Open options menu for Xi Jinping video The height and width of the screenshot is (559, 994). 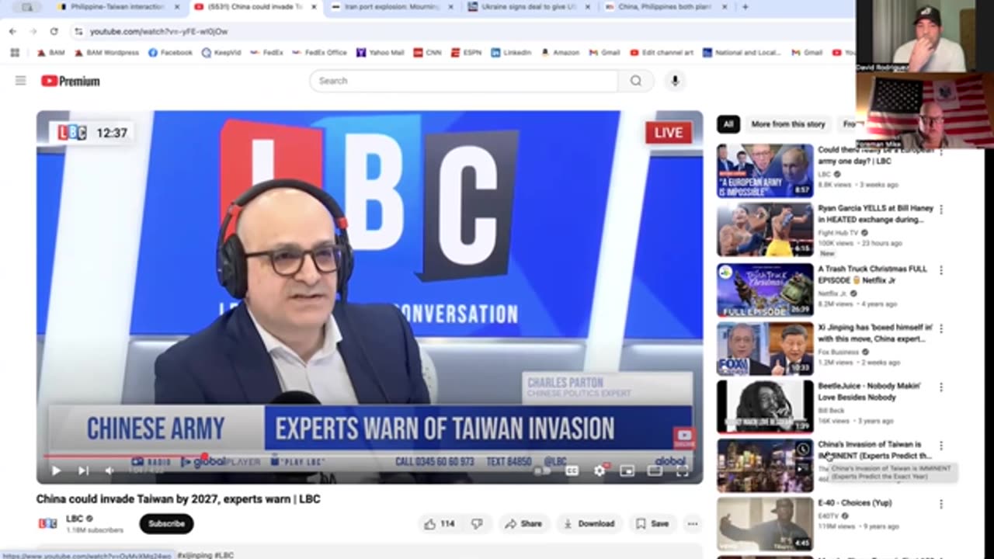point(941,328)
